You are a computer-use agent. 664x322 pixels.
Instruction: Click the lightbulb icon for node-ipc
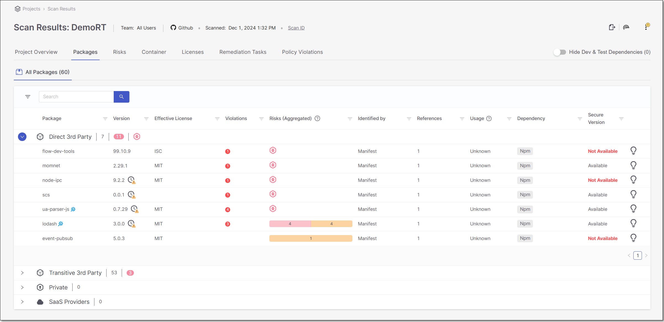[x=633, y=180]
